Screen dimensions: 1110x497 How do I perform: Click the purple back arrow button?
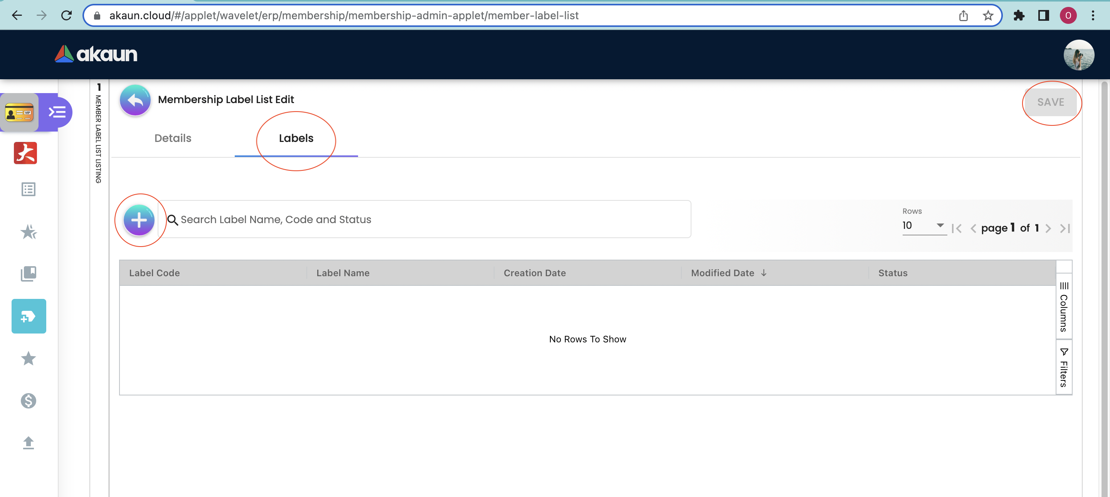point(135,100)
